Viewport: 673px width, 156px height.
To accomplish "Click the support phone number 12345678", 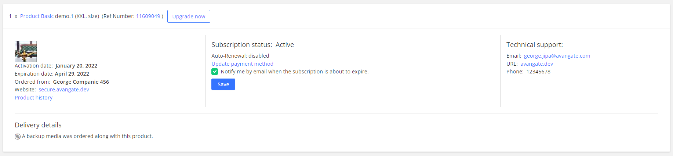I will point(538,72).
